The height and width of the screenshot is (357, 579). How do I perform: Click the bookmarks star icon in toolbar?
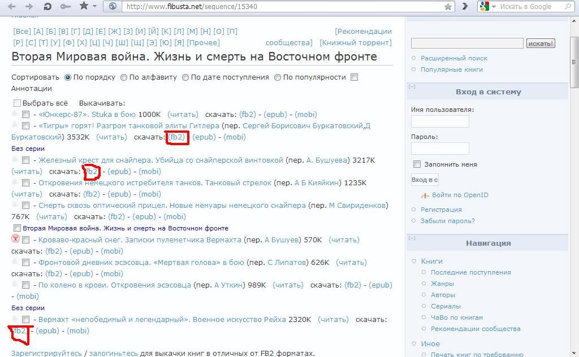click(x=84, y=6)
